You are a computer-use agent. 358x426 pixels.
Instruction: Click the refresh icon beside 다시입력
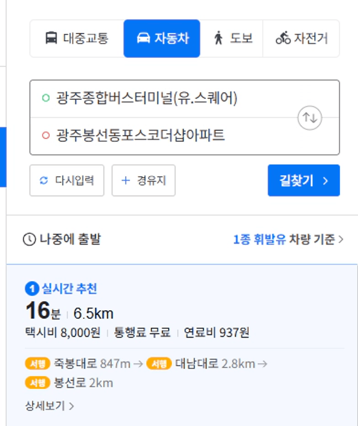coord(44,180)
